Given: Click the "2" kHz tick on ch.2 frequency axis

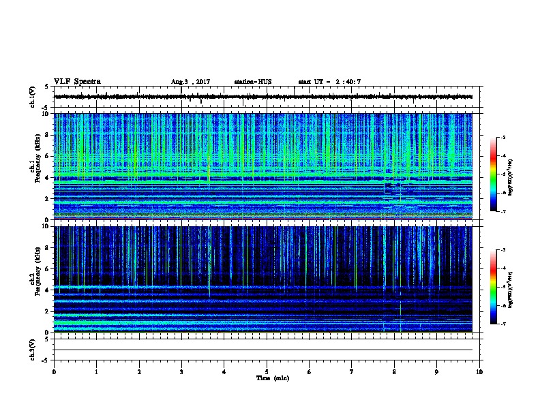Looking at the screenshot, I should click(x=47, y=311).
